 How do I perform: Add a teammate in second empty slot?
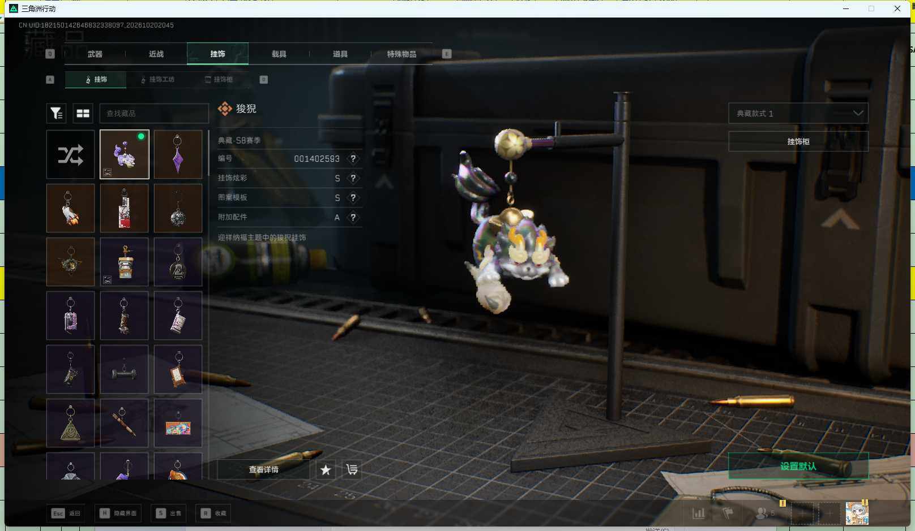pyautogui.click(x=830, y=513)
